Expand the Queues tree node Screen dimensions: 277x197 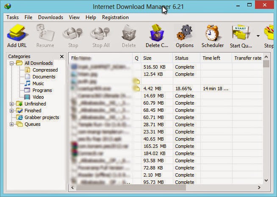click(12, 125)
